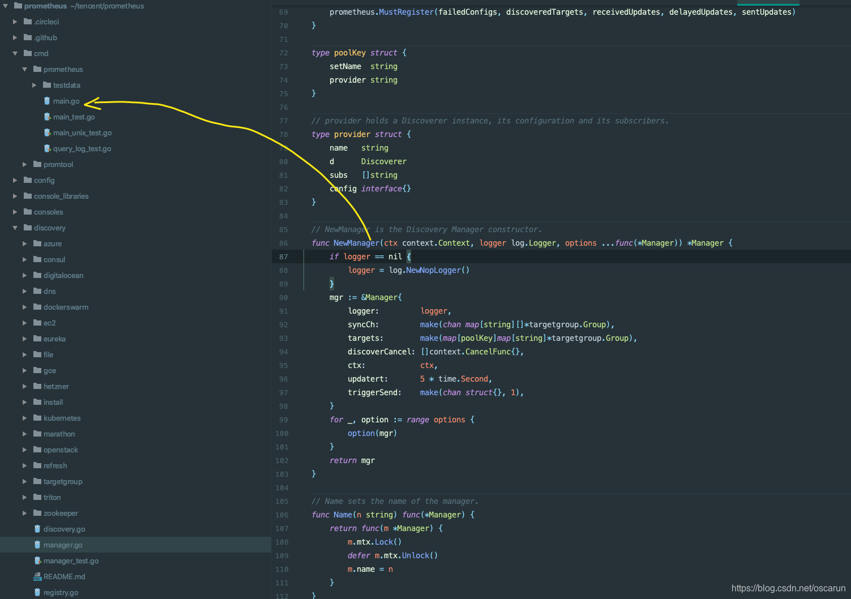Click the discovery folder icon
This screenshot has height=599, width=851.
pos(28,228)
